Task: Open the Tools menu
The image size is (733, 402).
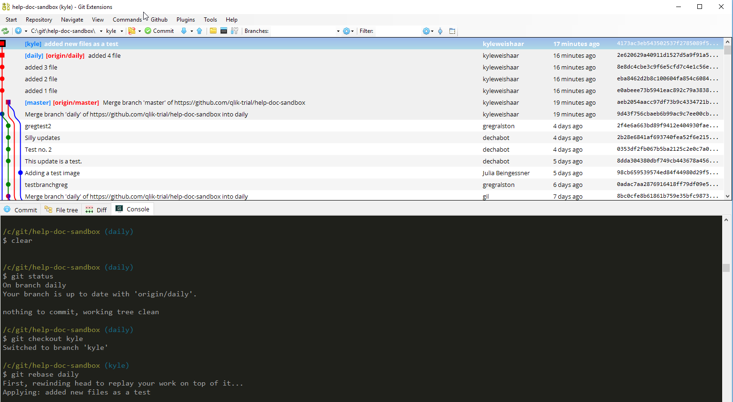Action: (x=210, y=20)
